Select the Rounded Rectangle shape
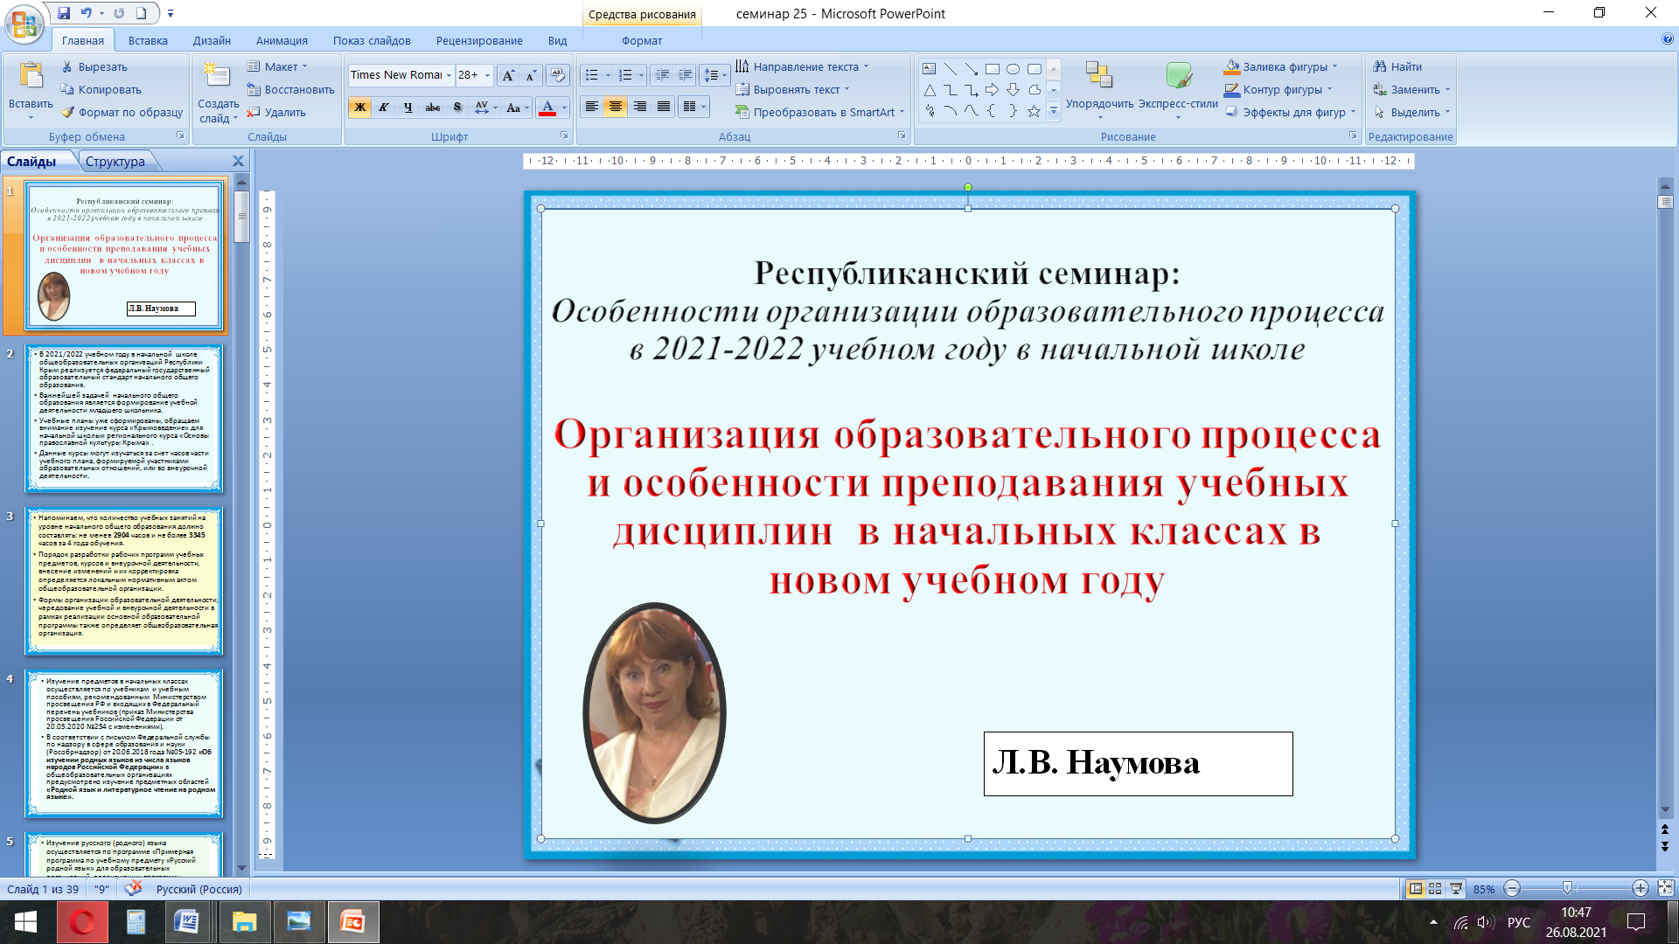 tap(1035, 69)
